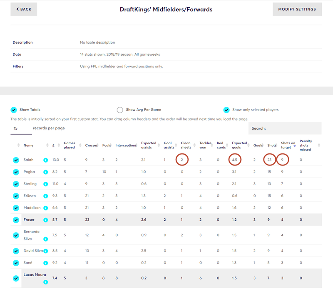The image size is (333, 289).
Task: Select the player name Sterling
Action: pos(30,184)
